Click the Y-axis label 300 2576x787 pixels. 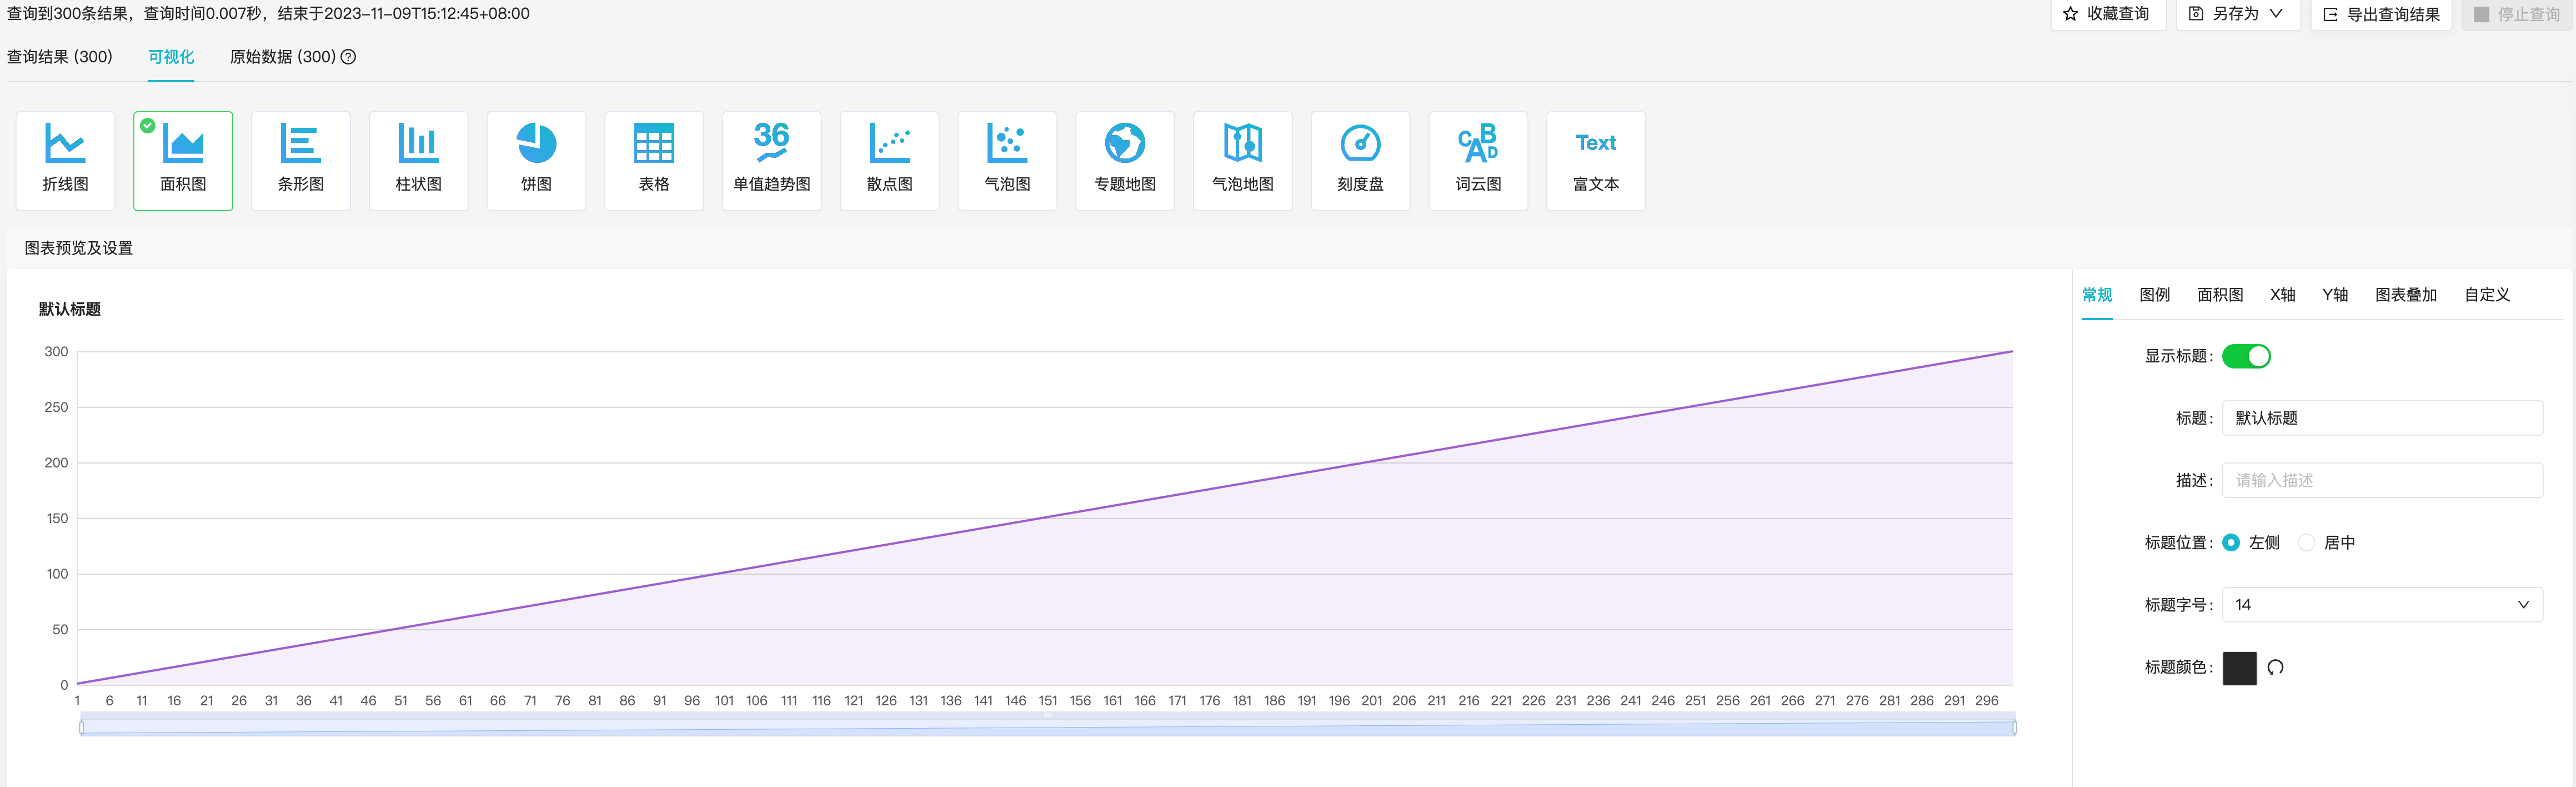point(56,351)
